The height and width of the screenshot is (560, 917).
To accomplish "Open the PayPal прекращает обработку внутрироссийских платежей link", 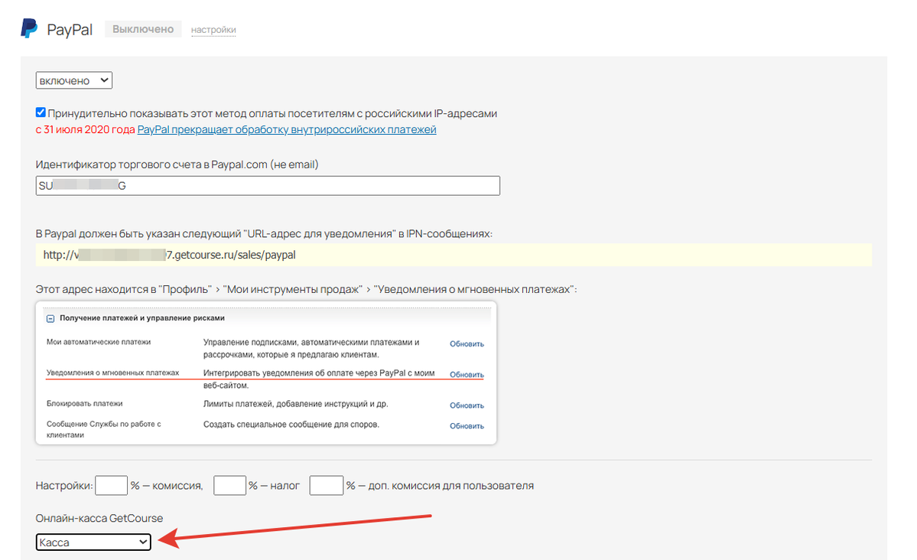I will tap(287, 129).
